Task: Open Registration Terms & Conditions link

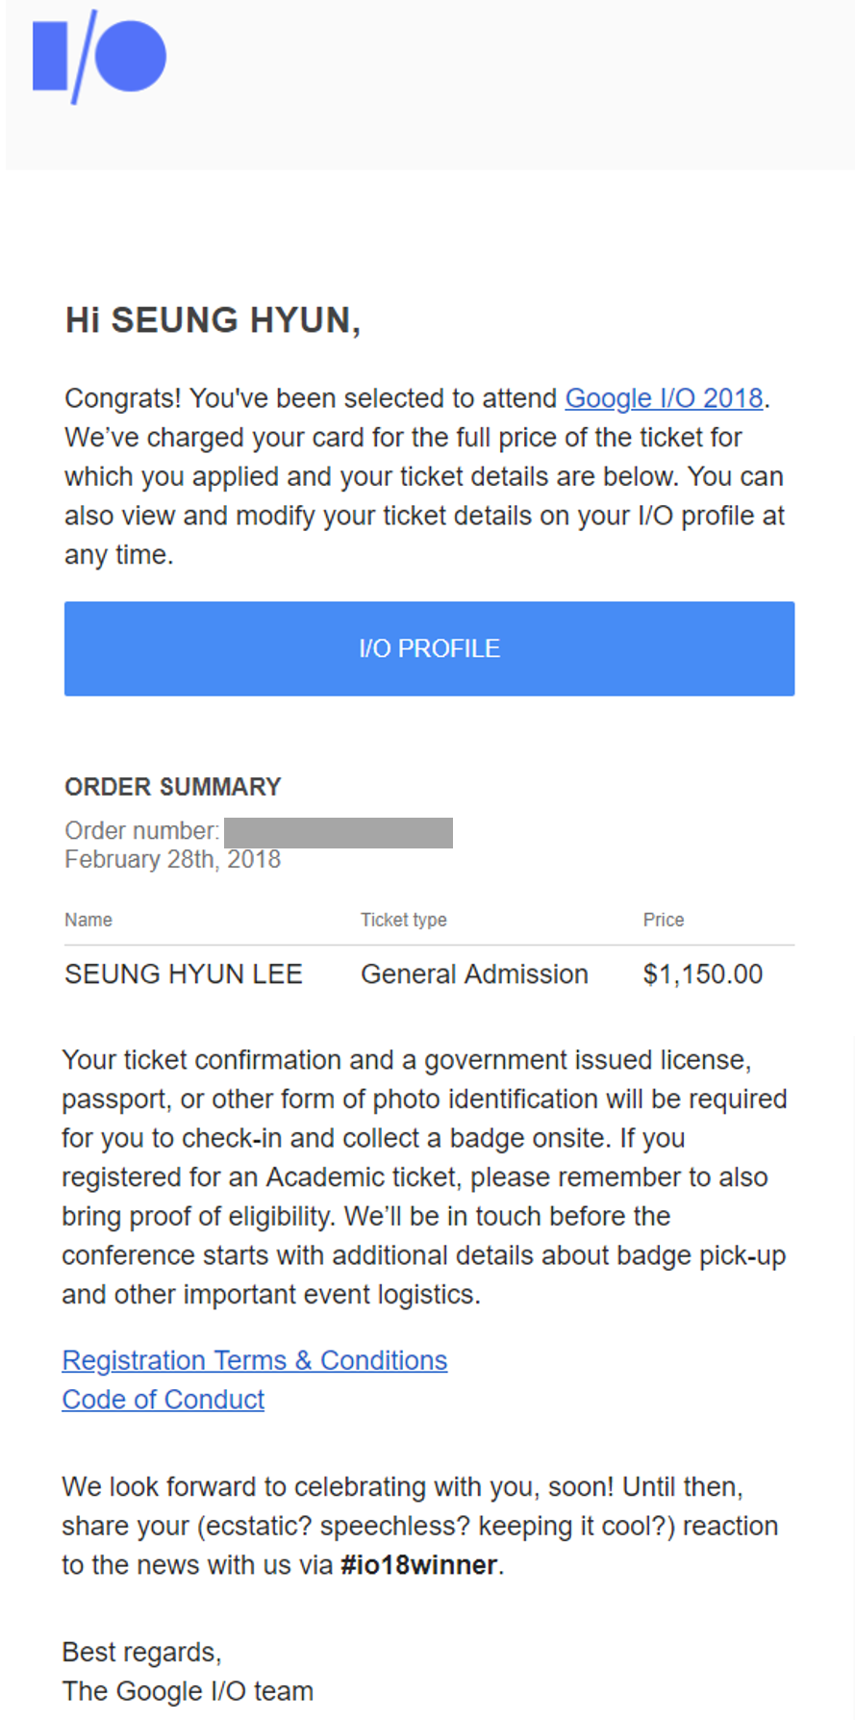Action: pos(255,1360)
